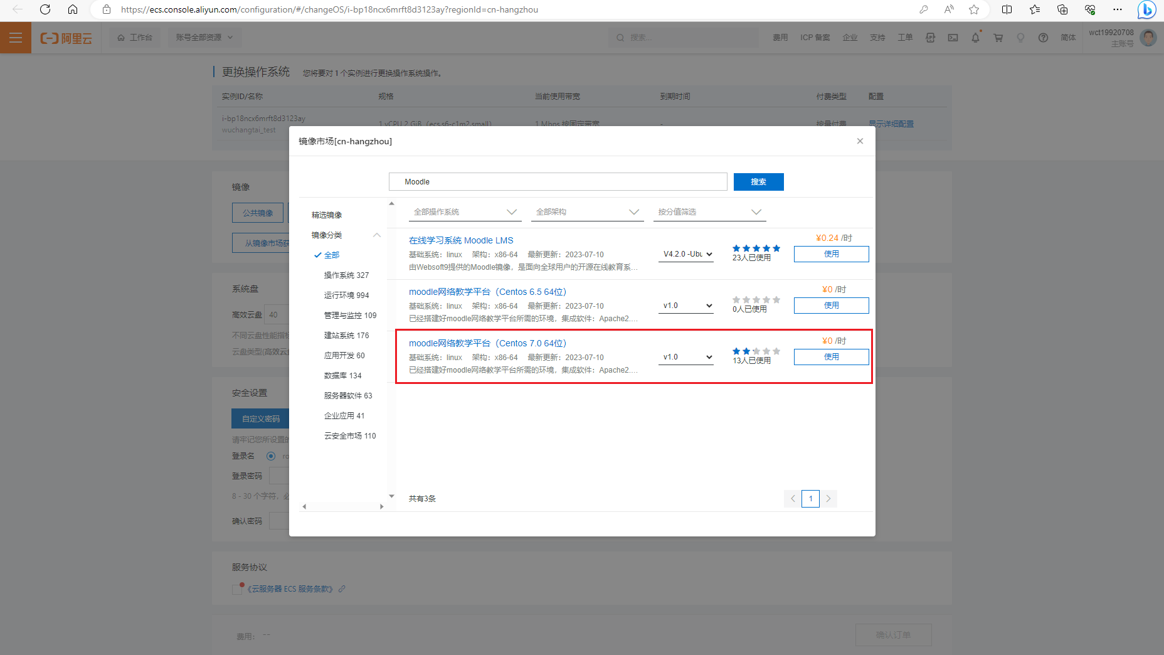Select the root login name radio
This screenshot has width=1164, height=655.
pyautogui.click(x=271, y=456)
